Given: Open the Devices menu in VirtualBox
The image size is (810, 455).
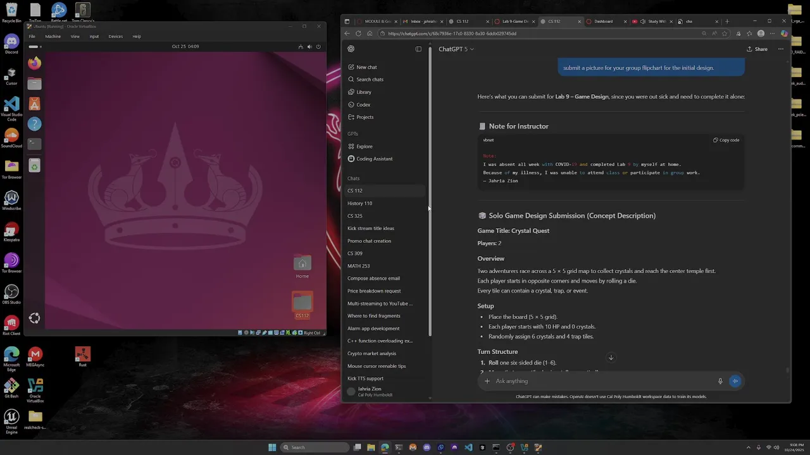Looking at the screenshot, I should click(116, 37).
